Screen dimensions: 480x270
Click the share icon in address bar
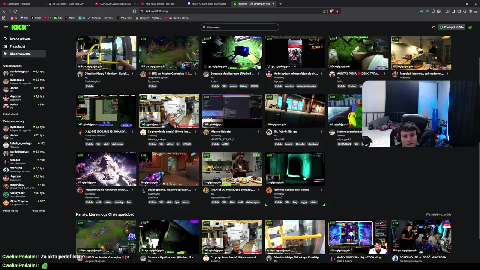point(324,11)
